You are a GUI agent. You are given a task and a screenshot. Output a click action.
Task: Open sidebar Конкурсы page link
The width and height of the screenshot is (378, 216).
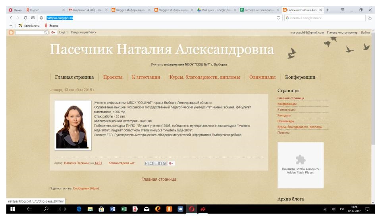(x=284, y=116)
